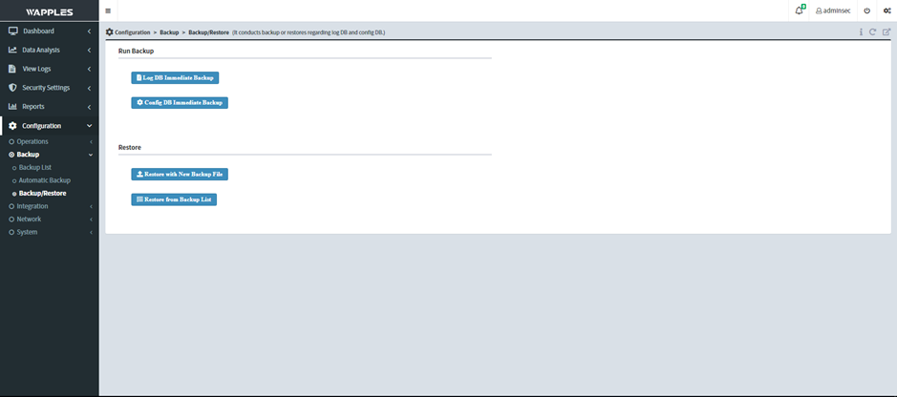This screenshot has width=897, height=397.
Task: Open the settings gears icon in header
Action: [x=886, y=10]
